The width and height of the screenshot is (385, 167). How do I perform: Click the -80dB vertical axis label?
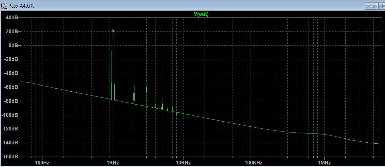pyautogui.click(x=11, y=101)
